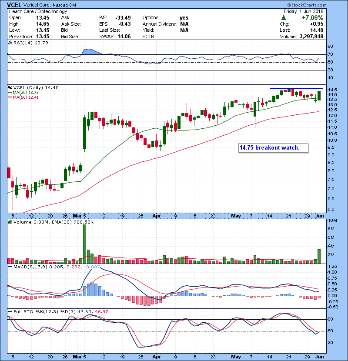Click the Full STO legend line marker
The height and width of the screenshot is (361, 348).
[x=10, y=311]
